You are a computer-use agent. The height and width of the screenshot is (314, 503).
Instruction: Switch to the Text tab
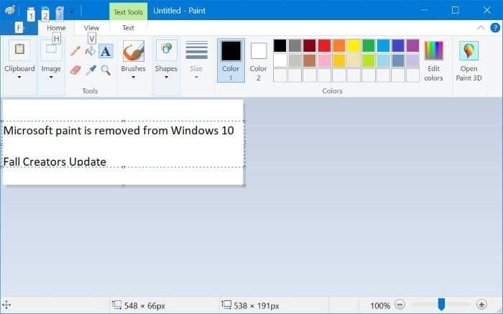click(x=128, y=28)
